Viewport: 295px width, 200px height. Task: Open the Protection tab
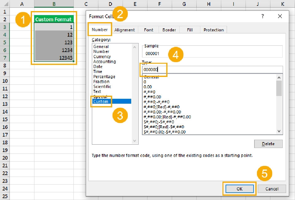(x=214, y=30)
